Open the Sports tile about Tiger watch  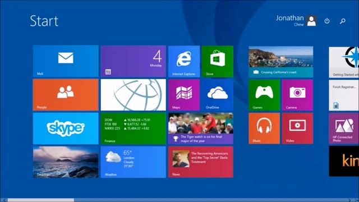[201, 128]
